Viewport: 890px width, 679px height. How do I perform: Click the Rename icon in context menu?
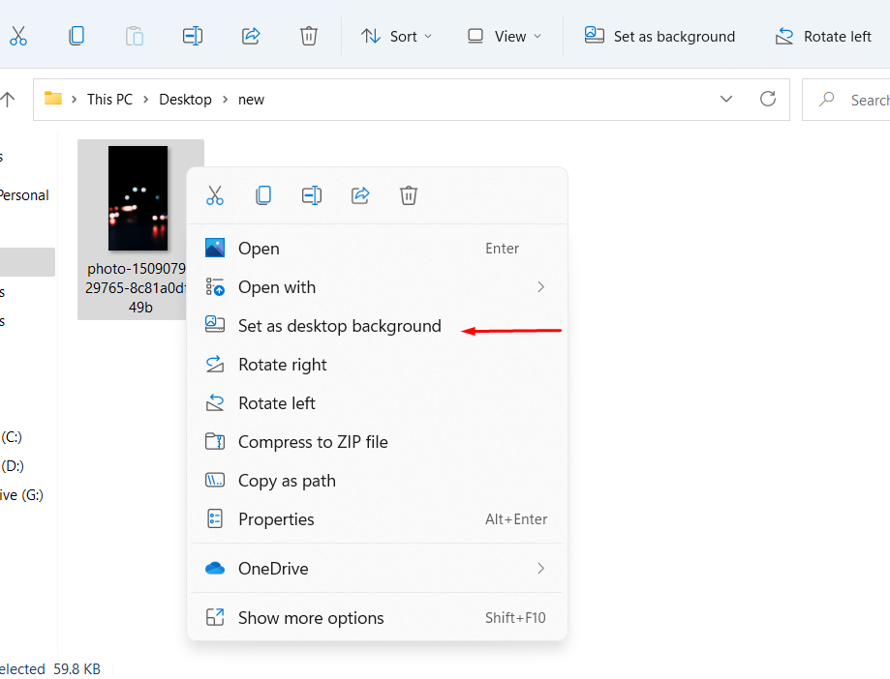pos(312,195)
